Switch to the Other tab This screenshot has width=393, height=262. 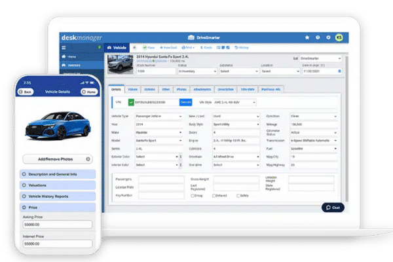point(166,89)
